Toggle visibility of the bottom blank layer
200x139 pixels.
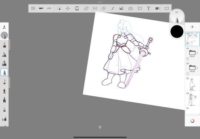coord(187,108)
